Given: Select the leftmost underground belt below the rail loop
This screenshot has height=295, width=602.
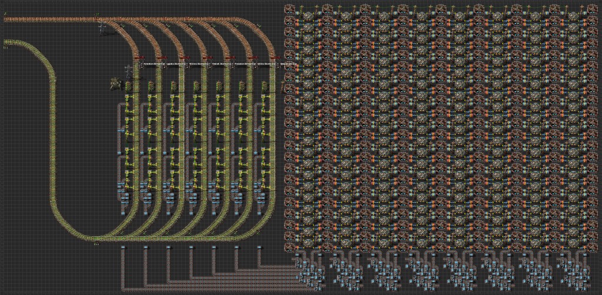Looking at the screenshot, I should (123, 247).
